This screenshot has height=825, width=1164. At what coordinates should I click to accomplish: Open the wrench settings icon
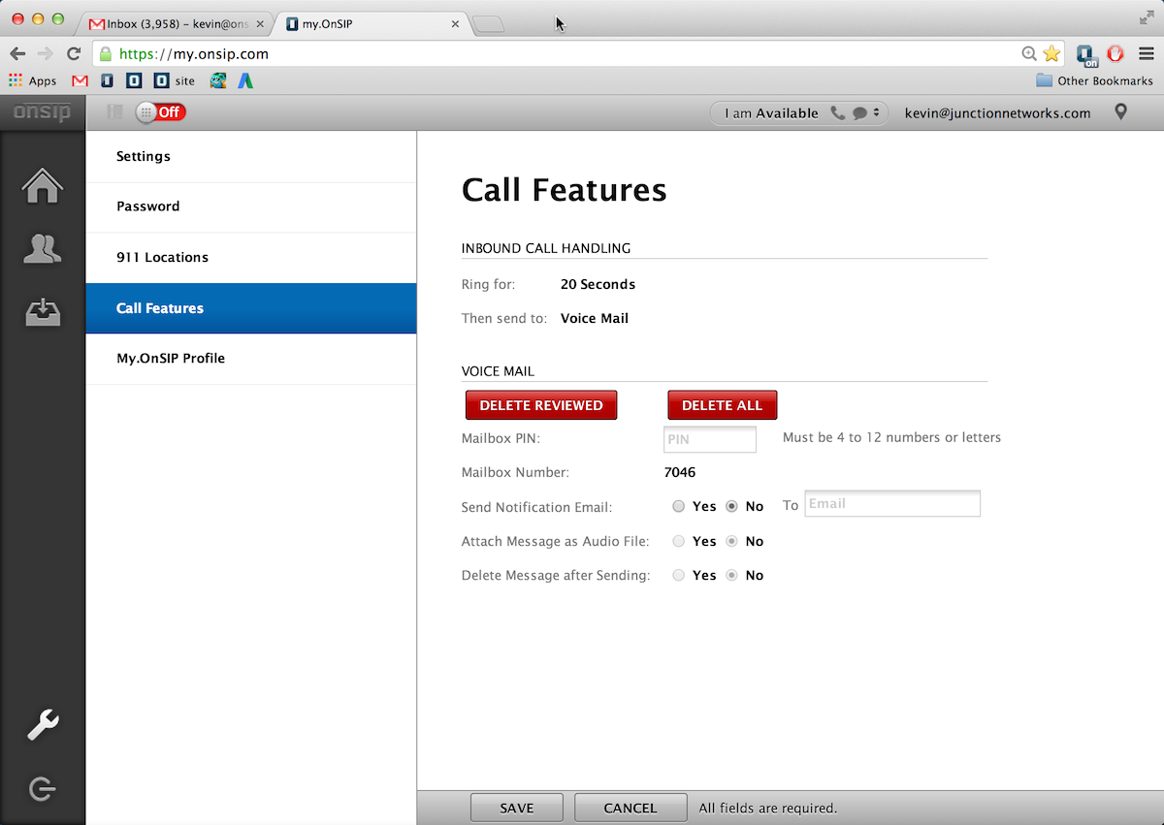pyautogui.click(x=43, y=724)
